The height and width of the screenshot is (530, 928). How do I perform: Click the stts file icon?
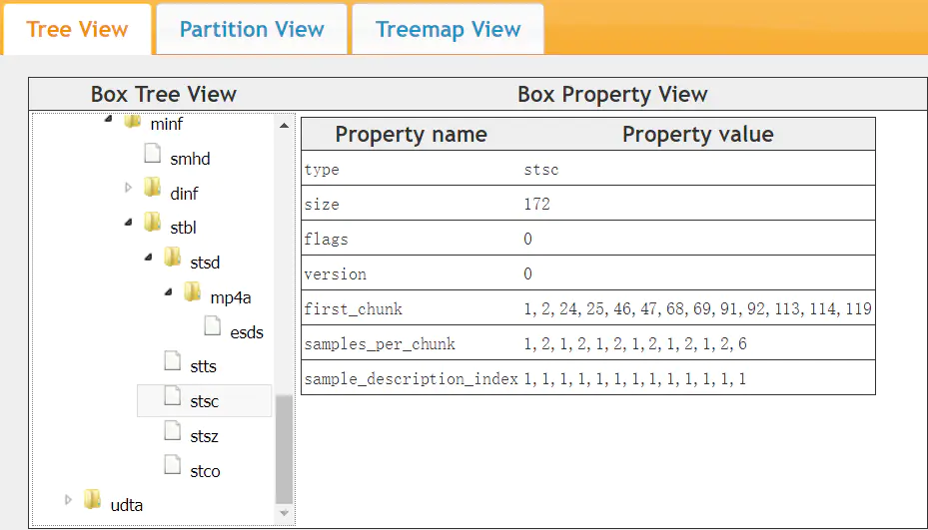(173, 361)
